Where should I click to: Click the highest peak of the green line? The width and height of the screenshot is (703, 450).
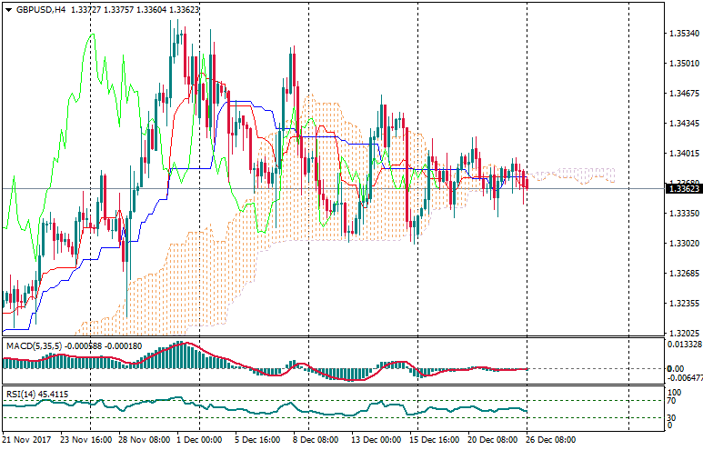pos(91,35)
